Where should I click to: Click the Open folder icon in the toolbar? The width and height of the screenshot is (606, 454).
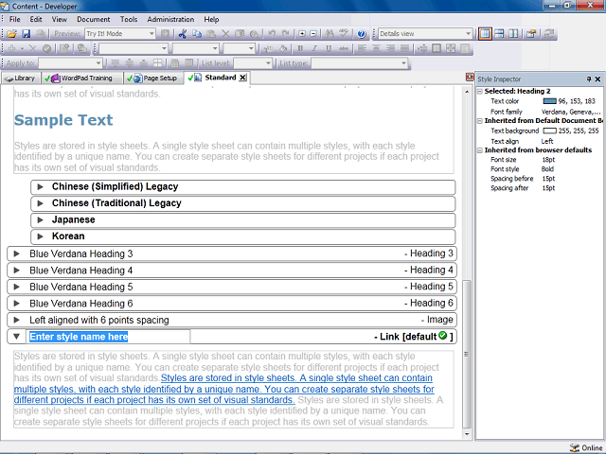point(11,34)
